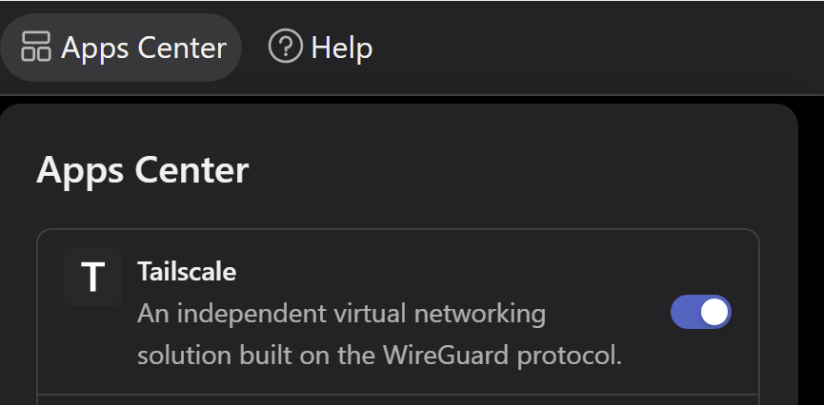Click the Help question mark icon
Image resolution: width=824 pixels, height=405 pixels.
tap(285, 46)
